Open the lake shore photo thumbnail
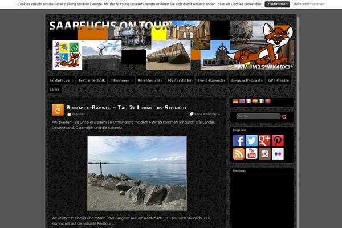The height and width of the screenshot is (228, 342). pyautogui.click(x=137, y=173)
